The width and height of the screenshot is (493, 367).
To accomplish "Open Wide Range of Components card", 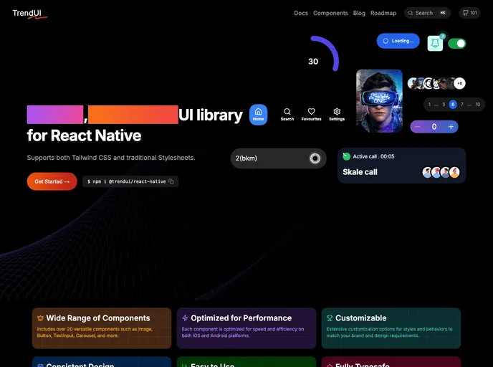I will [x=102, y=328].
